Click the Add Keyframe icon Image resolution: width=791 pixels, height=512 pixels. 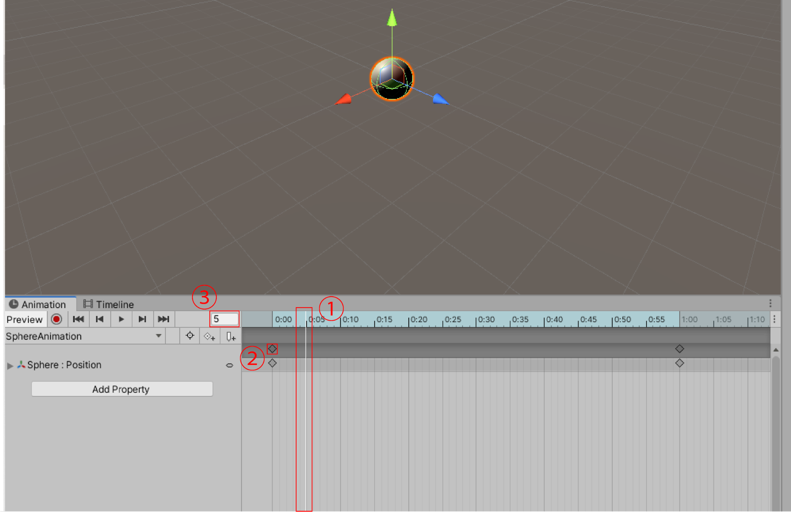coord(210,336)
